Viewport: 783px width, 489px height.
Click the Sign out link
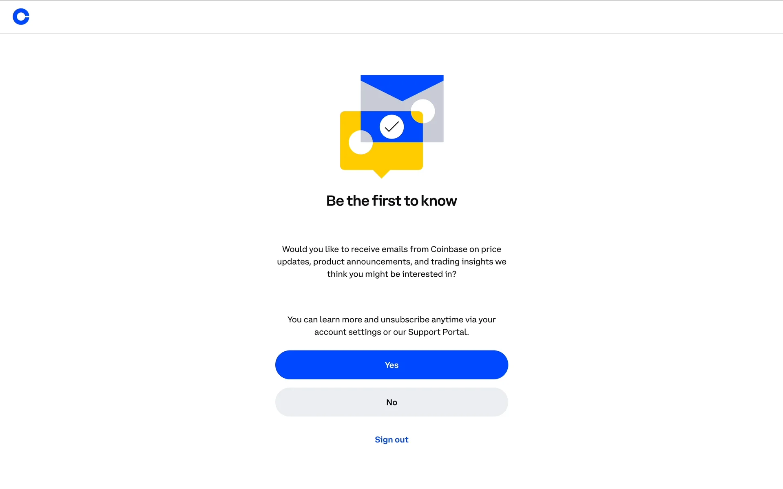click(x=391, y=440)
